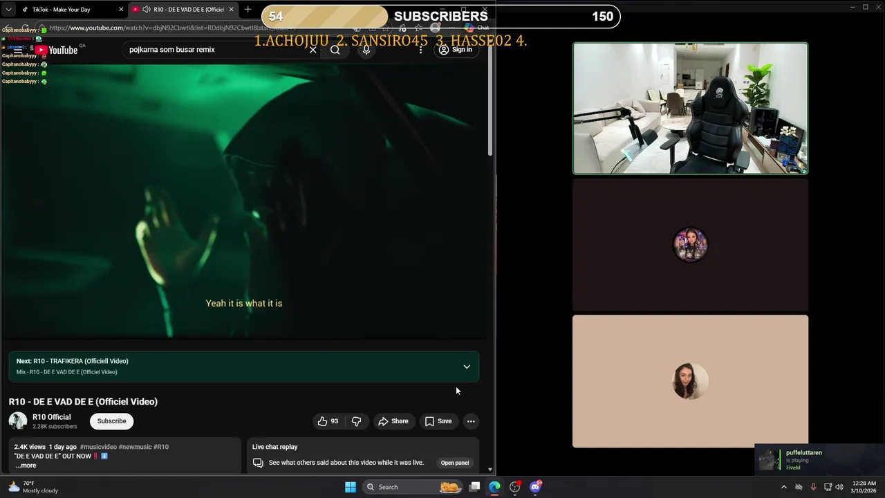This screenshot has width=885, height=498.
Task: Click the taskbar Search box
Action: (x=412, y=487)
